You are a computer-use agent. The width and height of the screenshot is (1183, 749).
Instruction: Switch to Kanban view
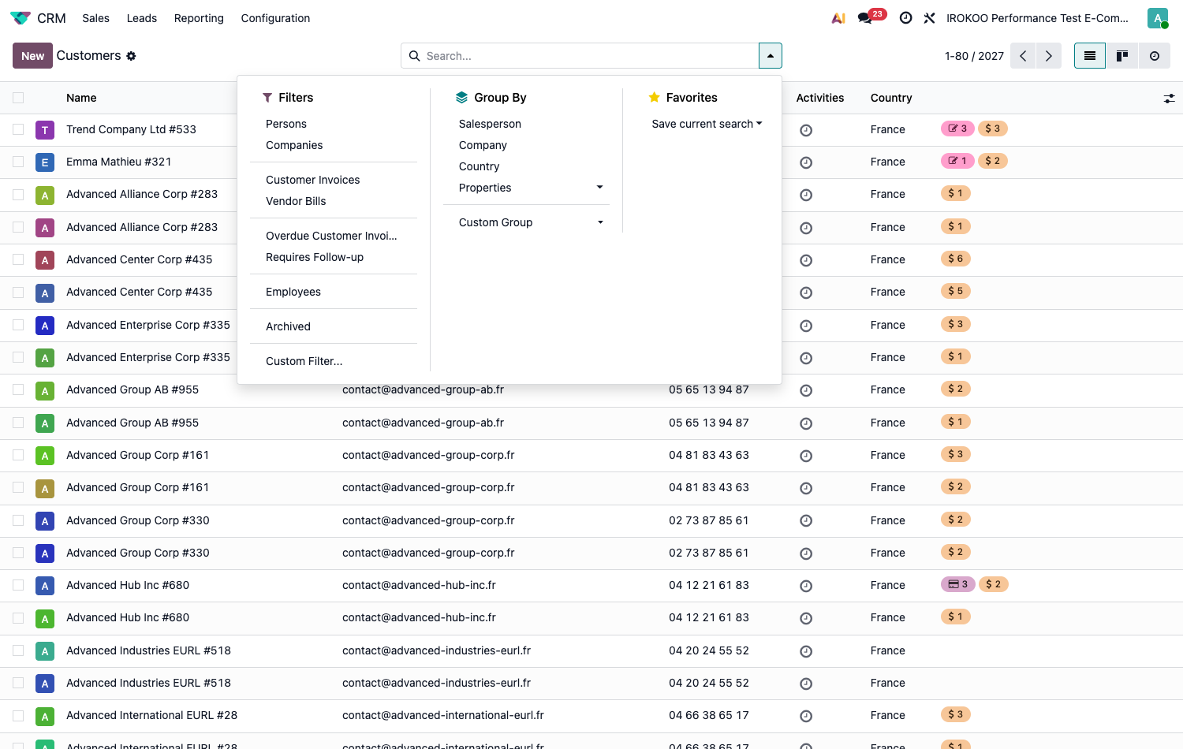pyautogui.click(x=1122, y=56)
